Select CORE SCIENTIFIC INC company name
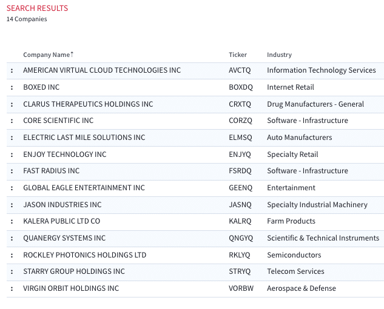This screenshot has width=384, height=309. point(58,121)
